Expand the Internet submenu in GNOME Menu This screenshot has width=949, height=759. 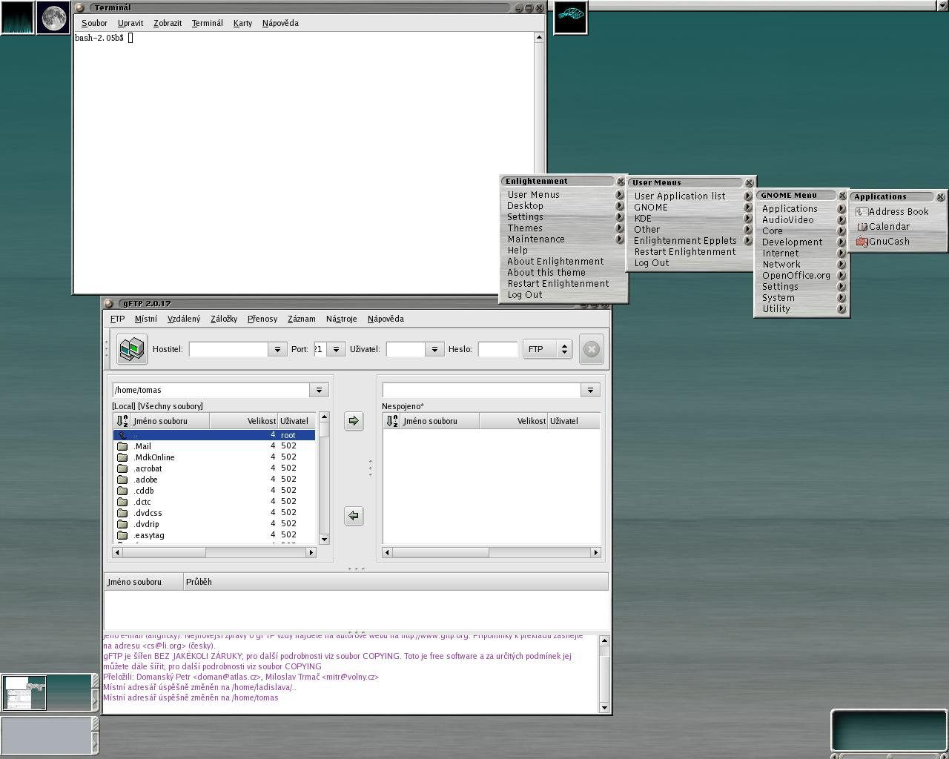[841, 253]
